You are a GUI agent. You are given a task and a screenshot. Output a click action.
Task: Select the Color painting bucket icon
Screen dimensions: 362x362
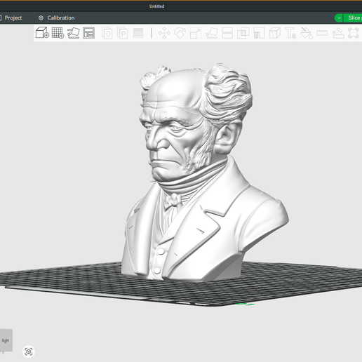pos(307,33)
